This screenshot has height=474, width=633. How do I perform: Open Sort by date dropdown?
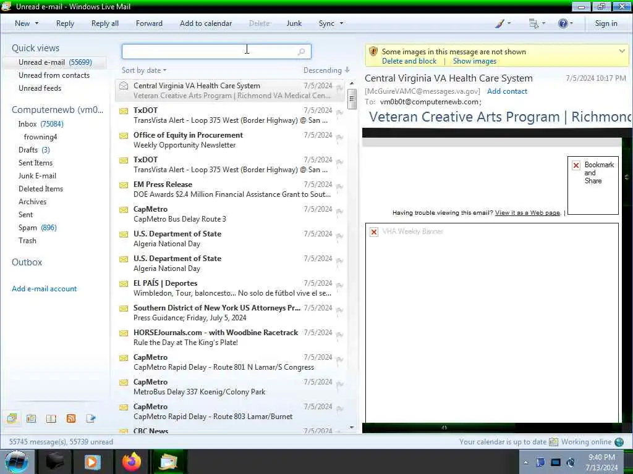(144, 70)
